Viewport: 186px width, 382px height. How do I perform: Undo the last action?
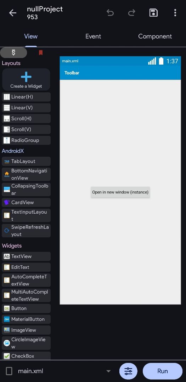pos(110,13)
